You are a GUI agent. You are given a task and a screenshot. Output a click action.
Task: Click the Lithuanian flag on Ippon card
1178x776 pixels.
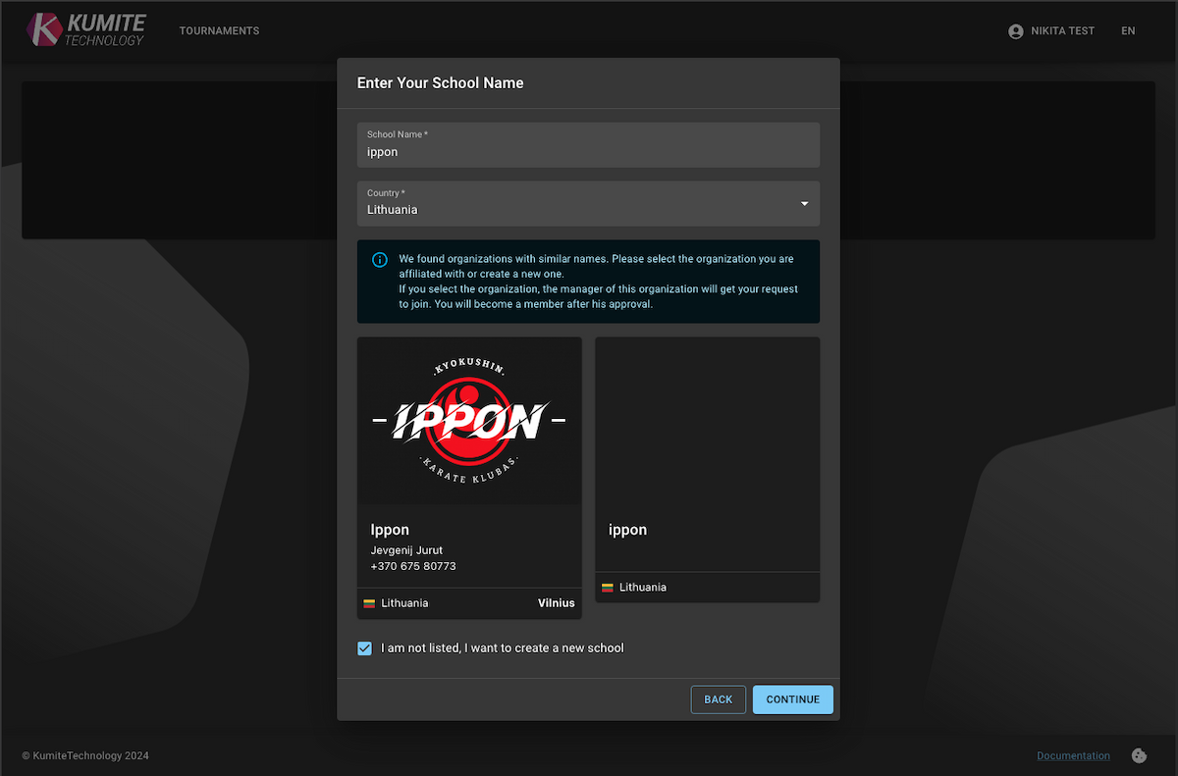pos(370,603)
